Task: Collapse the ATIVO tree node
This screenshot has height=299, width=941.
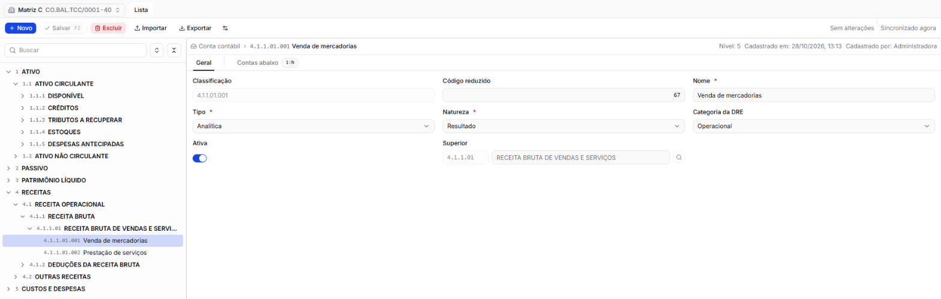Action: 8,72
